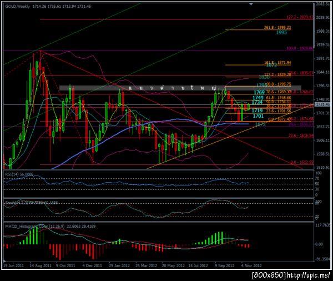Click the 14 Aug 2011 date label

(x=41, y=265)
